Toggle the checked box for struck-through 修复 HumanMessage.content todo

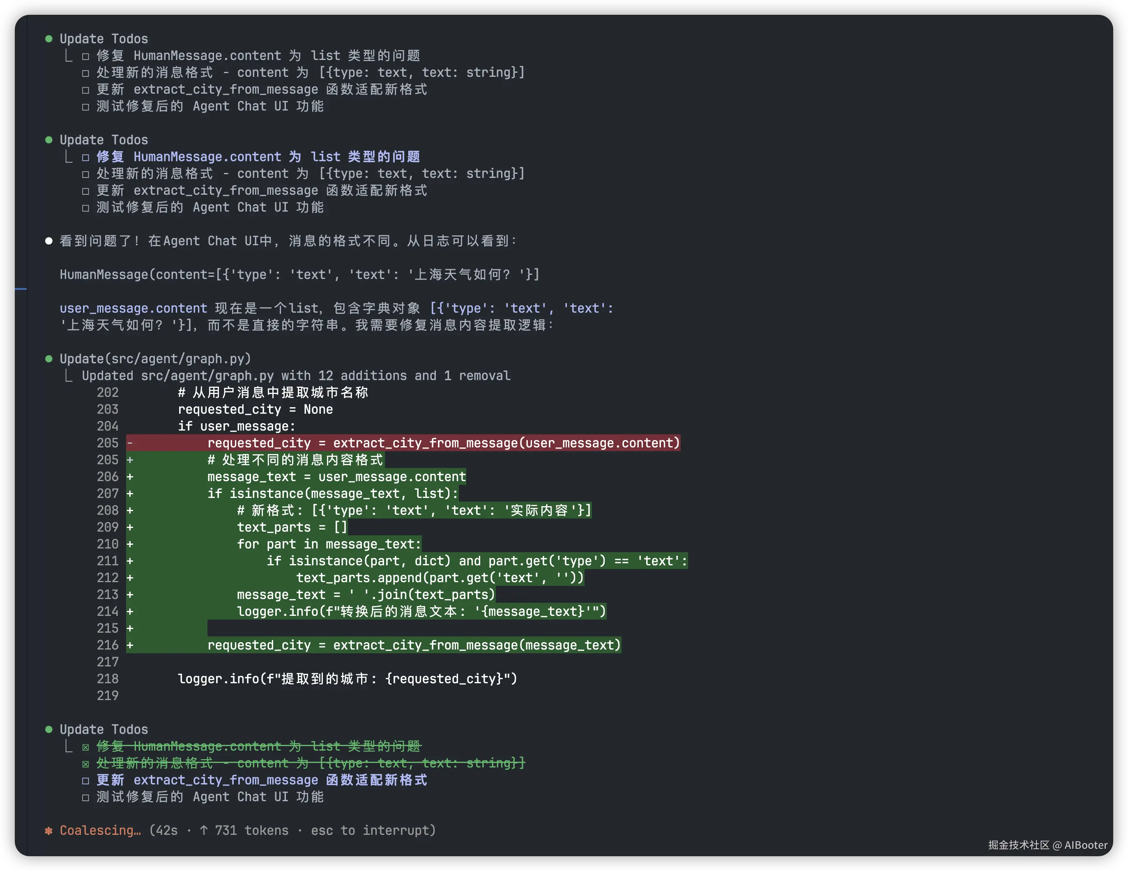tap(86, 747)
